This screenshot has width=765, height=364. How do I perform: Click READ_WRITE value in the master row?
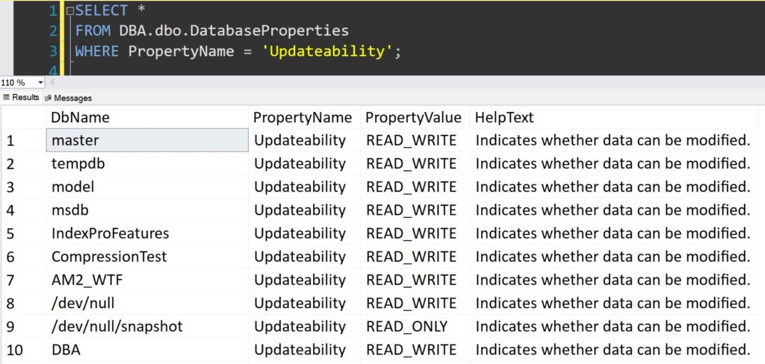click(415, 140)
